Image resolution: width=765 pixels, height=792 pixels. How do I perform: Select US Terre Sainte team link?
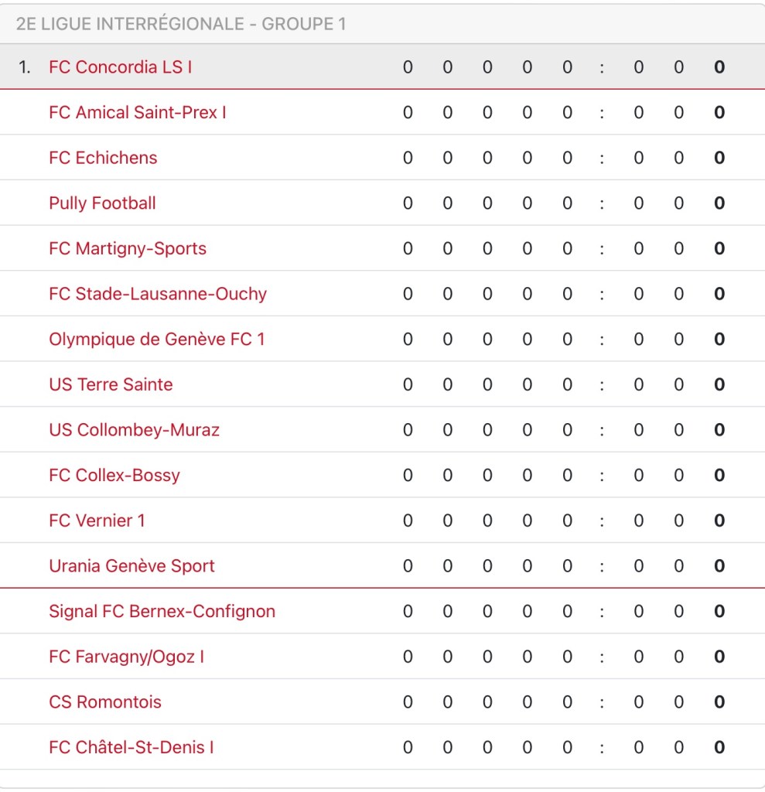(x=111, y=384)
